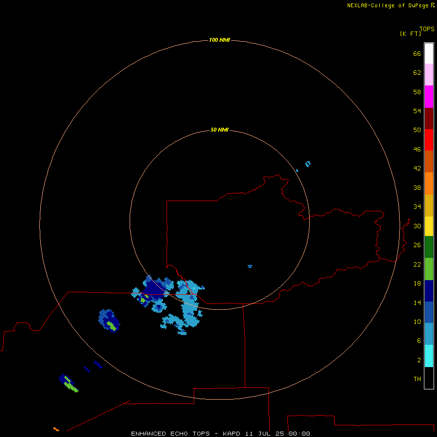Click the light blue 14 kft swatch
The image size is (437, 437).
(429, 334)
